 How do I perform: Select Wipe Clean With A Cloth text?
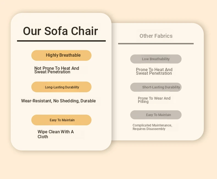(x=56, y=134)
